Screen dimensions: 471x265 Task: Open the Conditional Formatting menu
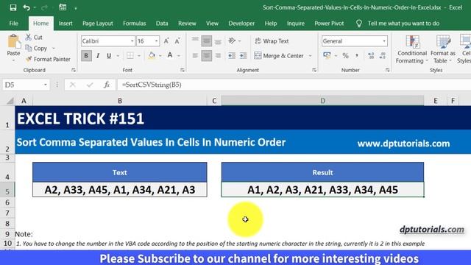pyautogui.click(x=412, y=49)
